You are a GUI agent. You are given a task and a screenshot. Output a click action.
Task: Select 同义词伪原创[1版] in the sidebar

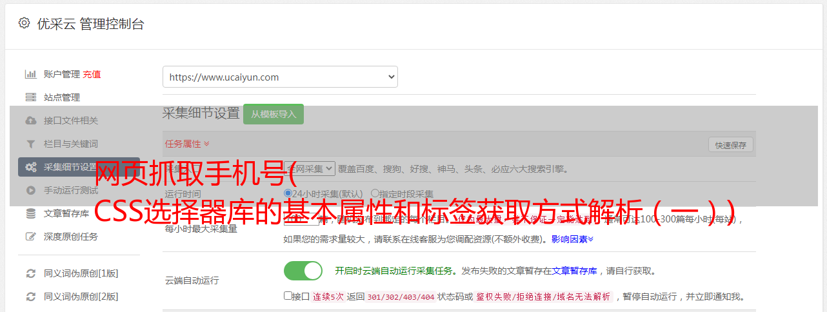tap(81, 273)
